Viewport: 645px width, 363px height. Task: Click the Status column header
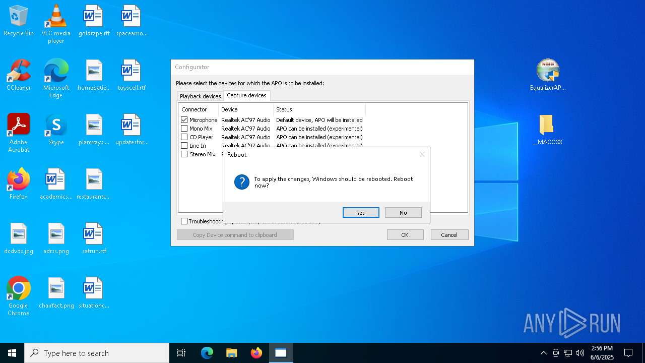coord(319,109)
